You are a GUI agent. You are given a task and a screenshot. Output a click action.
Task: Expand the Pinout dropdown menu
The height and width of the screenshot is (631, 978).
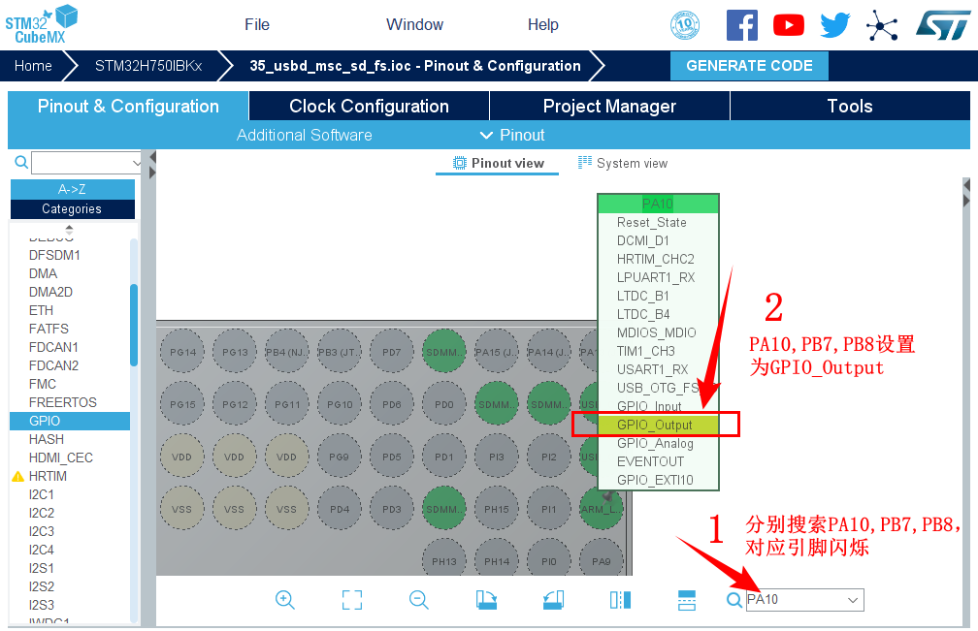coord(512,135)
